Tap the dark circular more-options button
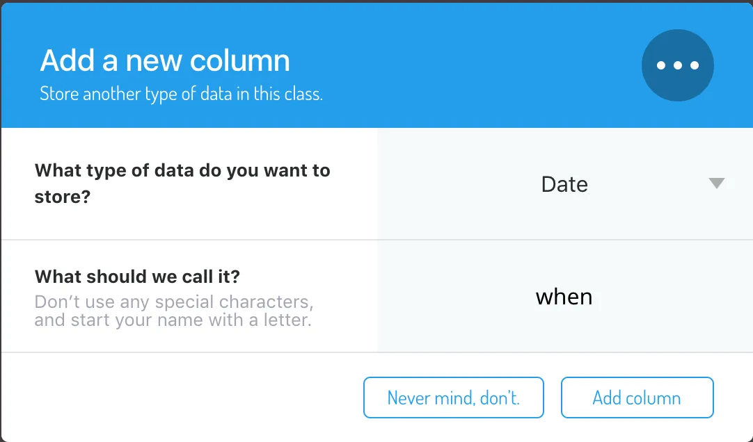This screenshot has width=753, height=442. (x=678, y=65)
